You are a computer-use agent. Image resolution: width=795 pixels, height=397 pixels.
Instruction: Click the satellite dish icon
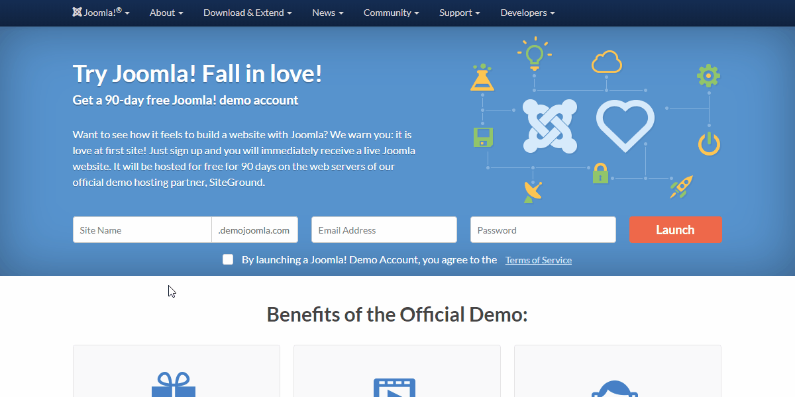533,191
